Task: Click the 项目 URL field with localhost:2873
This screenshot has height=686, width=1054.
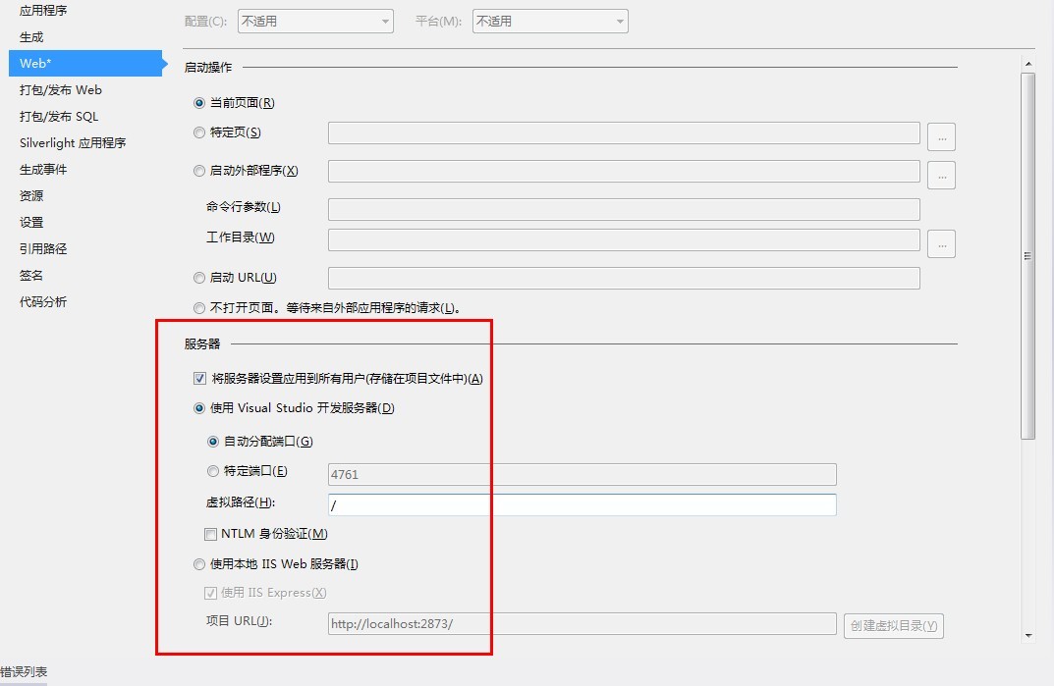Action: (582, 623)
